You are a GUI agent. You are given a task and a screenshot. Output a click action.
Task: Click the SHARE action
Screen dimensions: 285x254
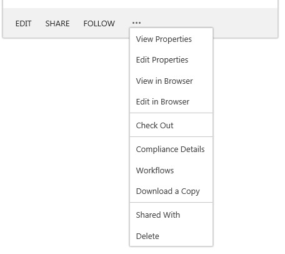57,24
